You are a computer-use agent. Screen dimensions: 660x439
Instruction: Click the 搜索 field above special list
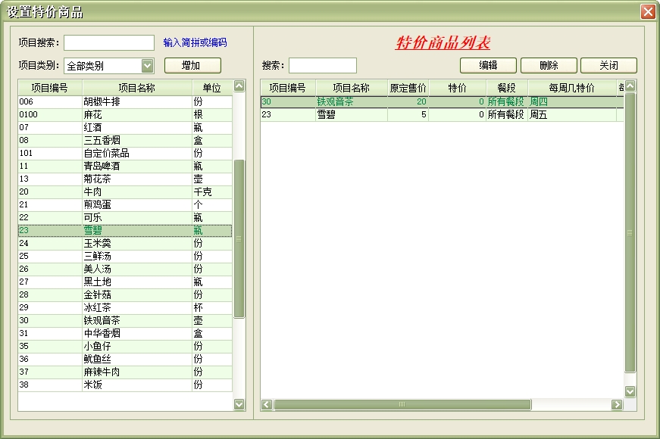(322, 66)
